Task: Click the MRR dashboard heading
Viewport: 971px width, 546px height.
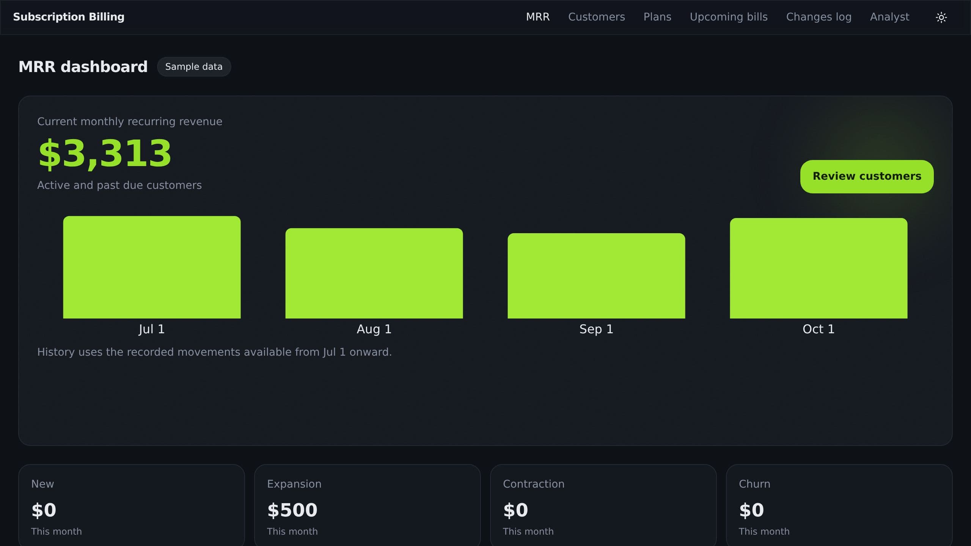Action: 83,67
